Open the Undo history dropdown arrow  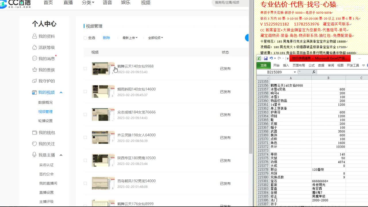click(275, 58)
